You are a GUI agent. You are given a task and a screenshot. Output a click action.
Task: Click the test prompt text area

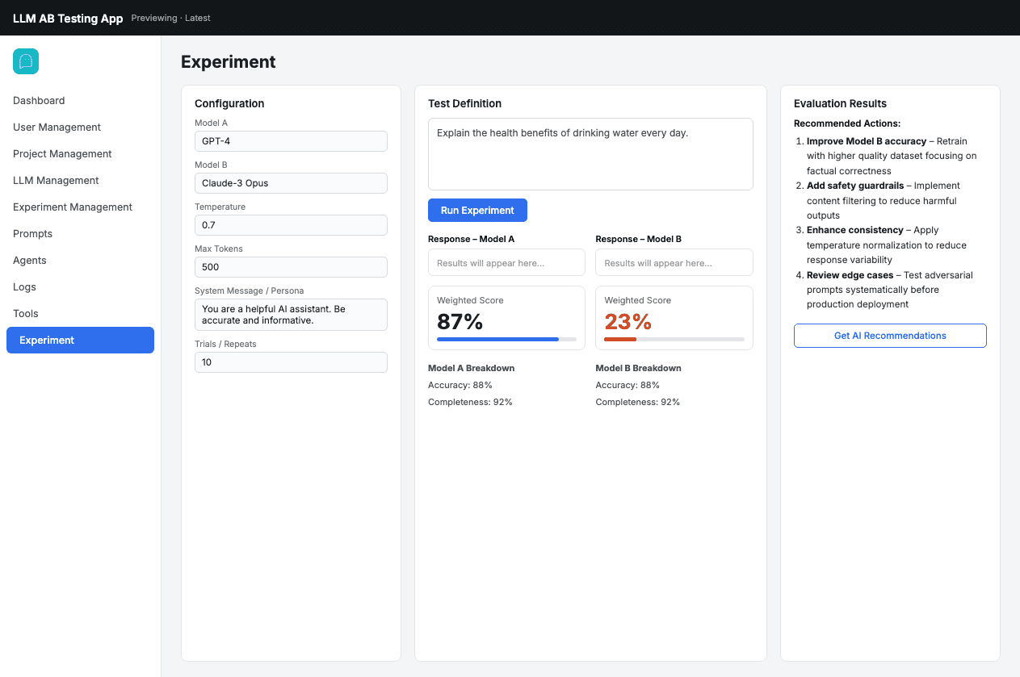tap(590, 154)
